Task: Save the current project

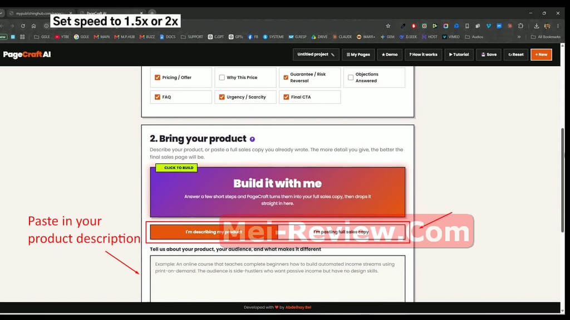Action: [x=489, y=54]
